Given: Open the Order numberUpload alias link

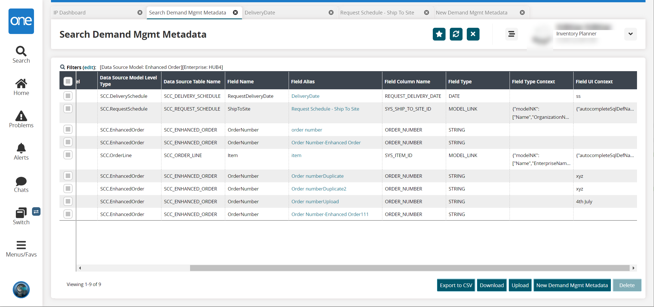Looking at the screenshot, I should [x=315, y=202].
